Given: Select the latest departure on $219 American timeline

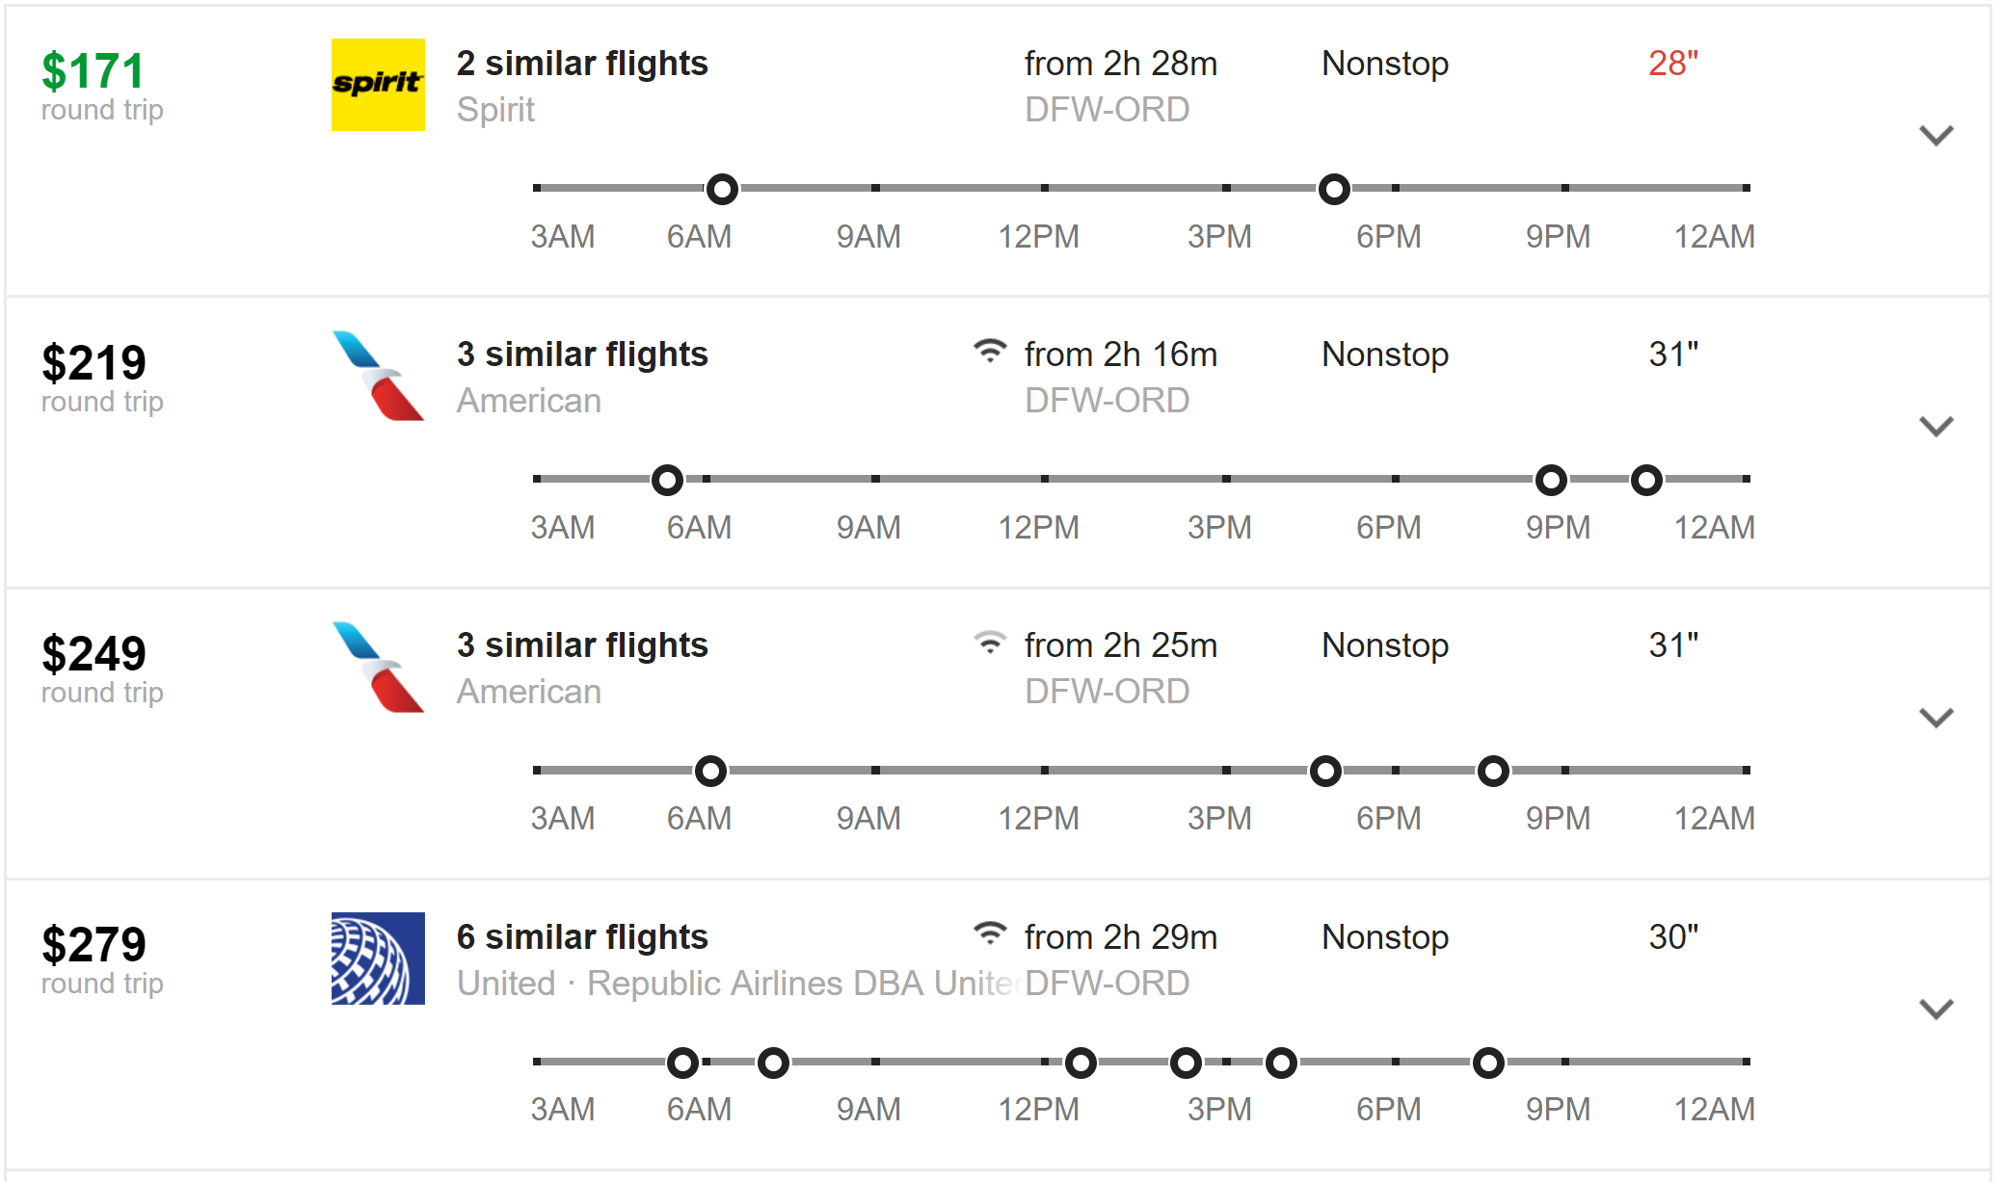Looking at the screenshot, I should 1646,480.
